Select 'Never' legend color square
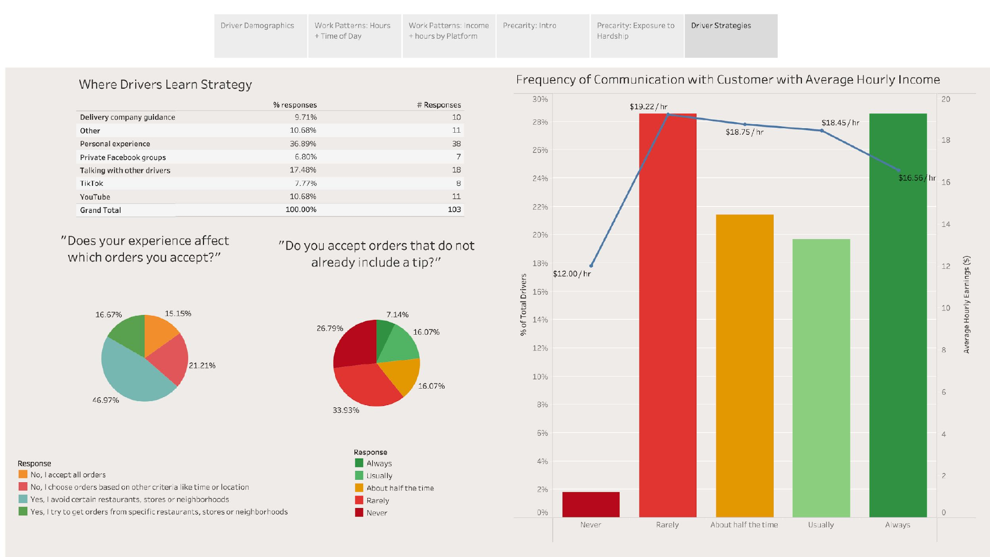 [x=359, y=512]
